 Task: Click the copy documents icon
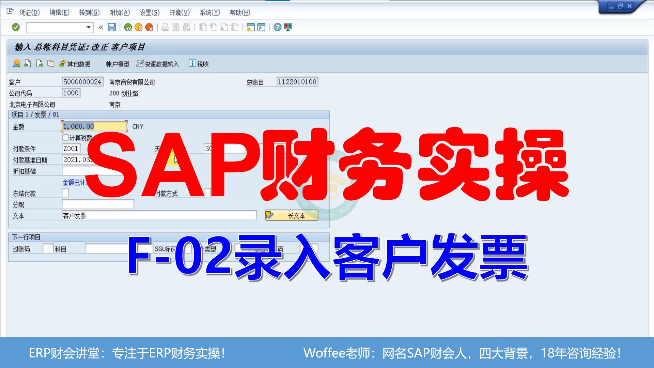point(51,64)
